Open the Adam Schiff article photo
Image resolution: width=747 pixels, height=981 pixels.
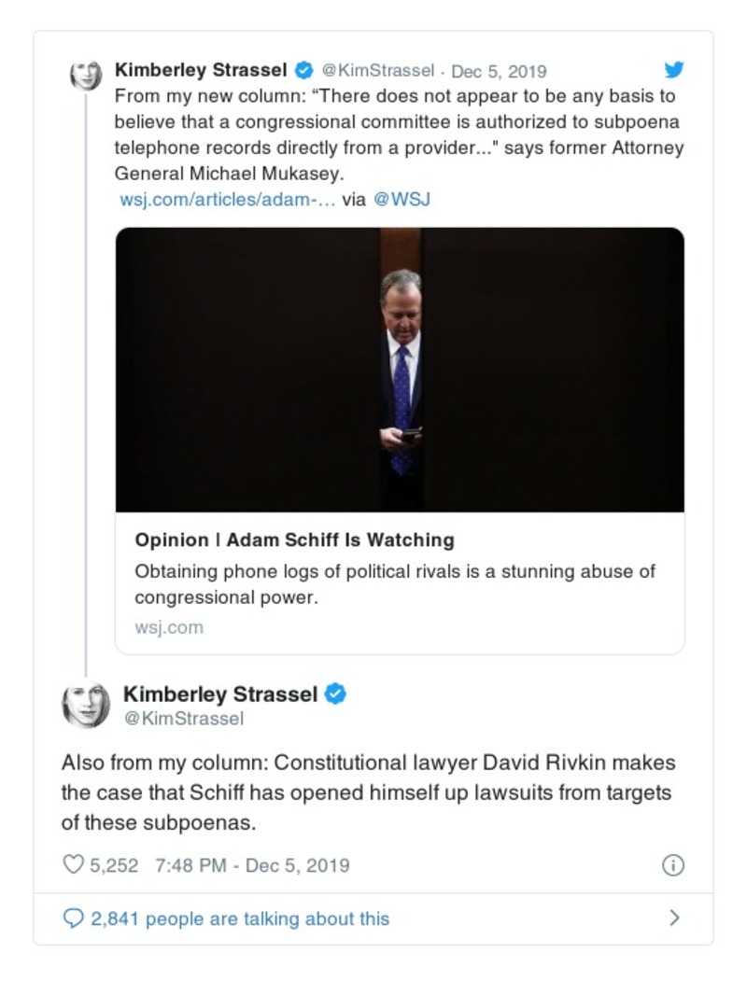tap(400, 370)
